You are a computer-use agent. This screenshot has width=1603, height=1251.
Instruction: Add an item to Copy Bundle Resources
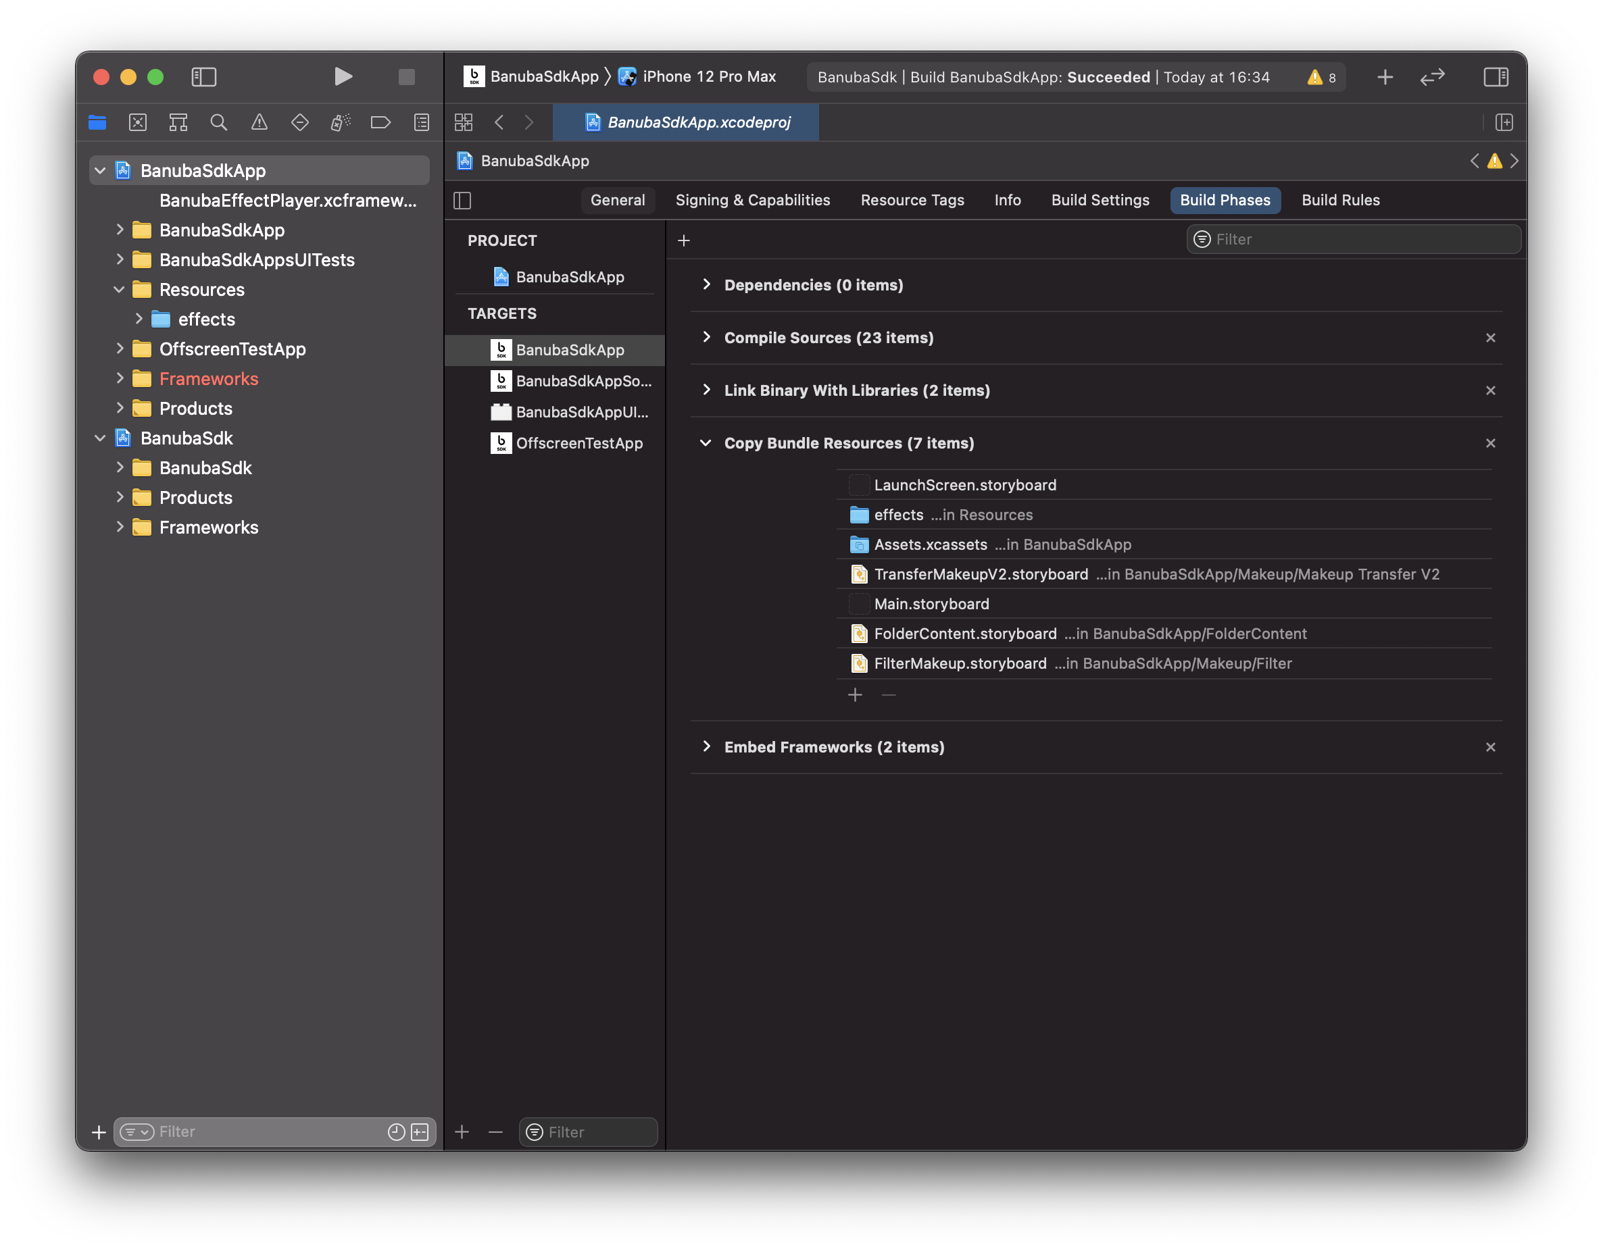pos(855,695)
